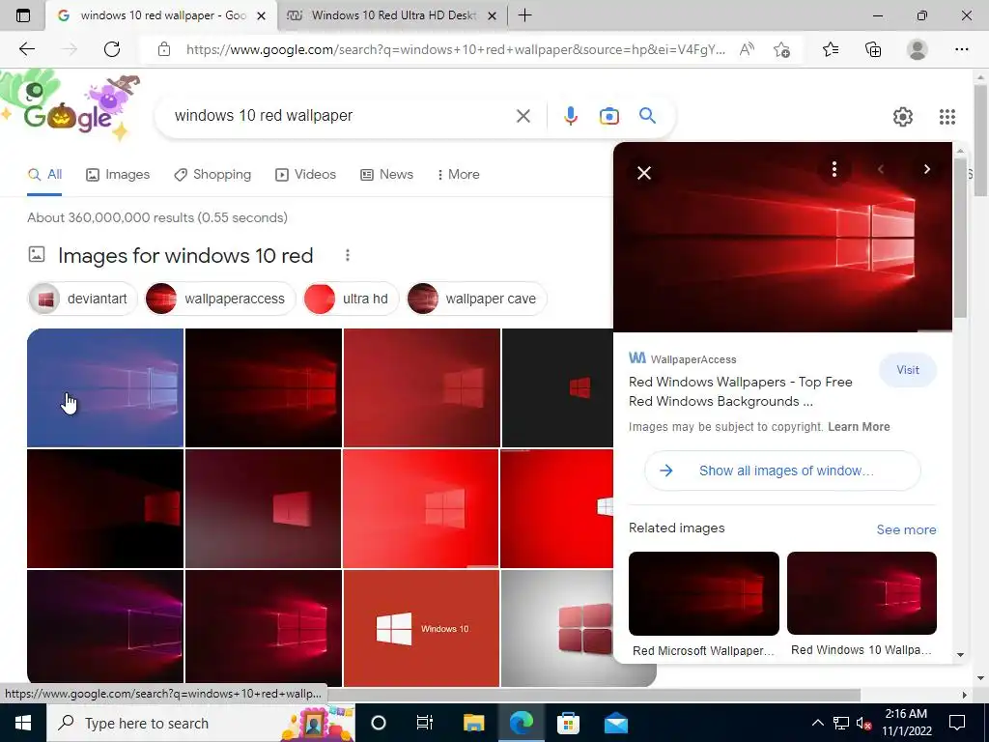The image size is (989, 742).
Task: Close the image preview panel
Action: (644, 173)
